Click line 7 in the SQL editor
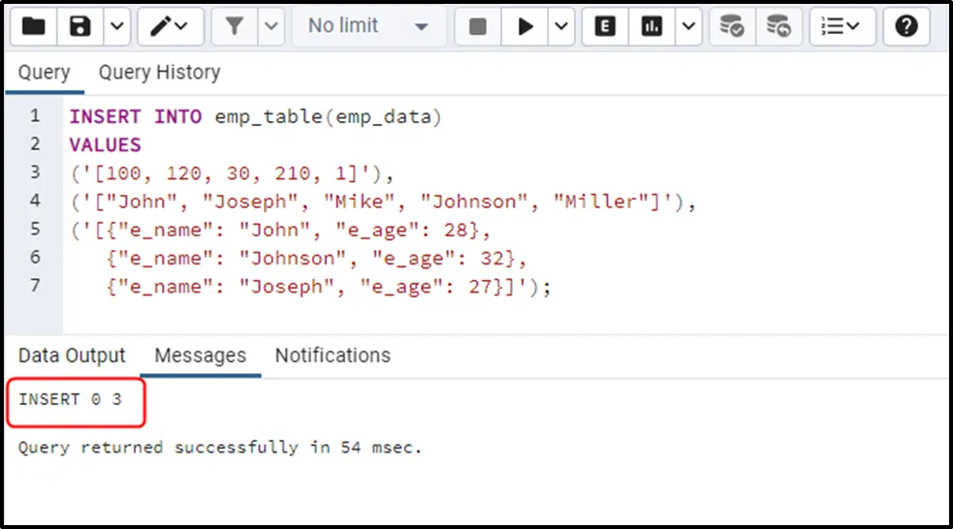The height and width of the screenshot is (529, 953). [x=310, y=288]
